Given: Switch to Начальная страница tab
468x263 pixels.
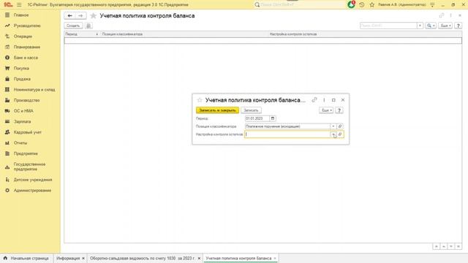Looking at the screenshot, I should (26, 258).
